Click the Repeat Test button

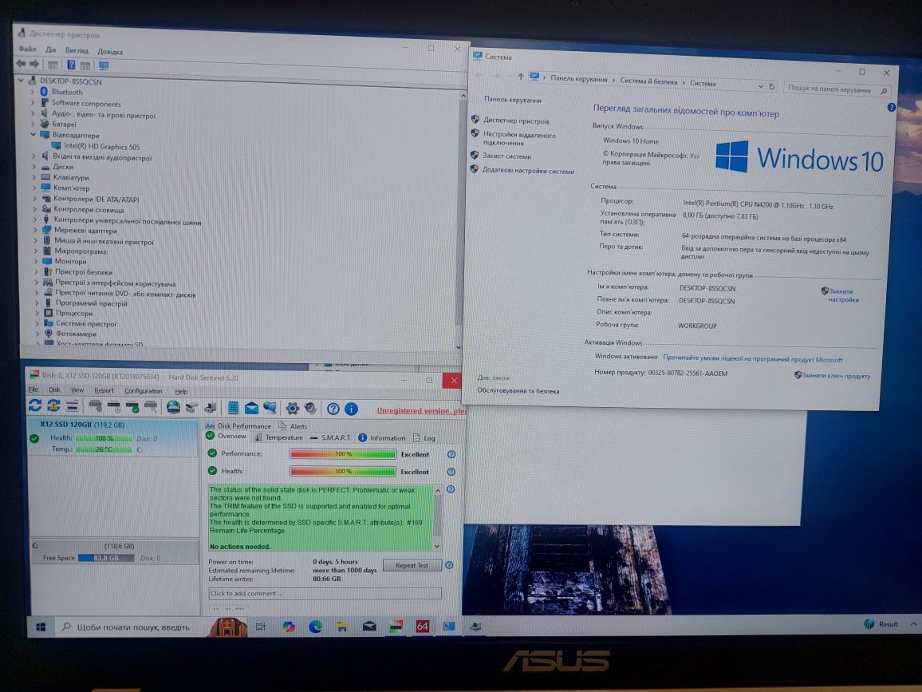[412, 565]
